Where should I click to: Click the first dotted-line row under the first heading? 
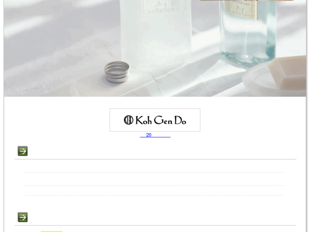(155, 167)
